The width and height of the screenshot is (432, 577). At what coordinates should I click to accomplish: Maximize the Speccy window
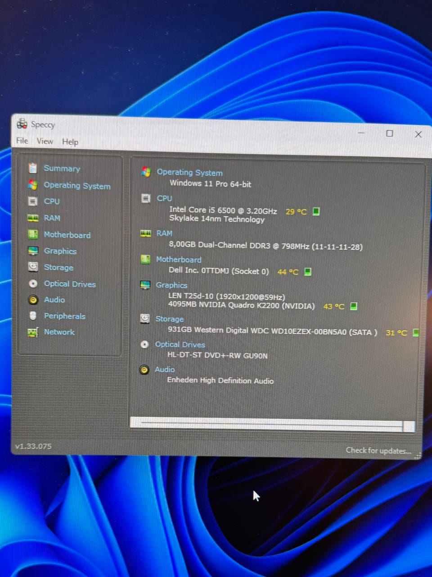click(x=389, y=133)
